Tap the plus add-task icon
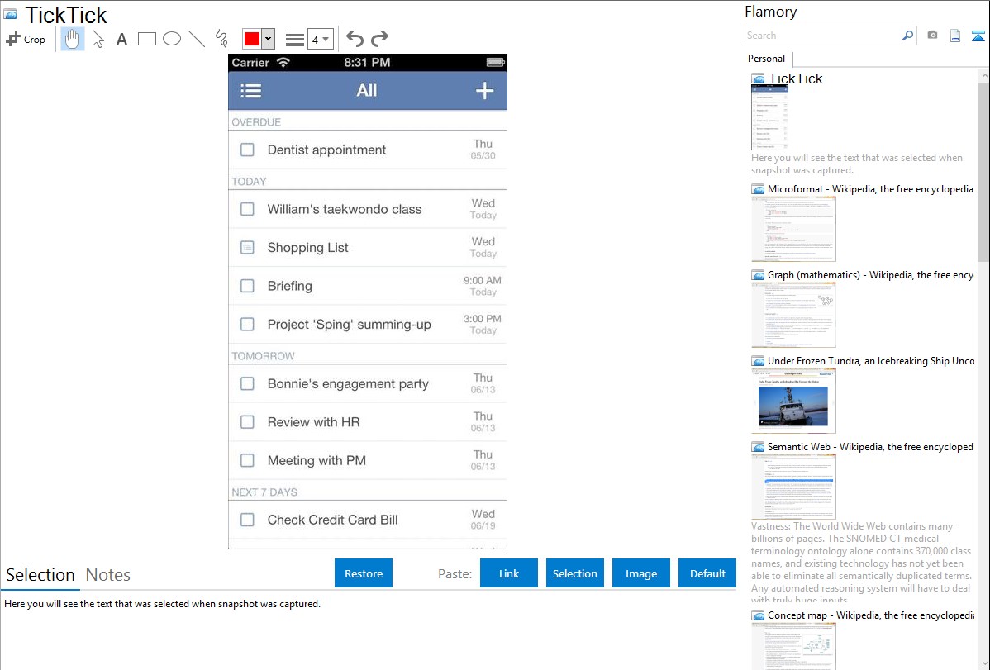990x670 pixels. 484,91
